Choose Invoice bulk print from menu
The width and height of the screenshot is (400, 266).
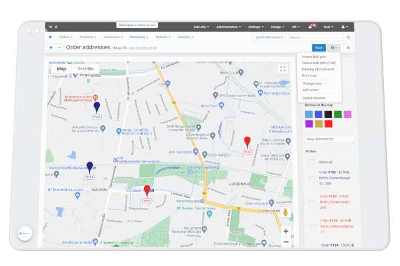point(314,57)
